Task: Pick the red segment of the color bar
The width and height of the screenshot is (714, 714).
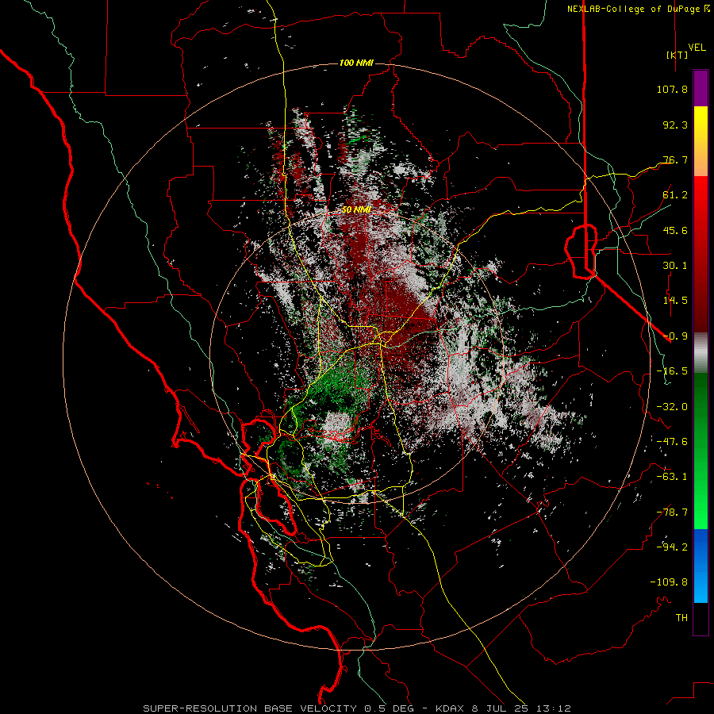Action: point(701,254)
